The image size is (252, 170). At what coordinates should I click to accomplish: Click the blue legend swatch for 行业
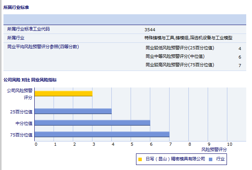point(210,159)
